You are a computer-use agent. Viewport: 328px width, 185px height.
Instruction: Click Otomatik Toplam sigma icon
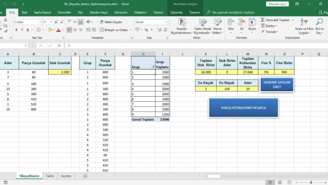[x=263, y=20]
